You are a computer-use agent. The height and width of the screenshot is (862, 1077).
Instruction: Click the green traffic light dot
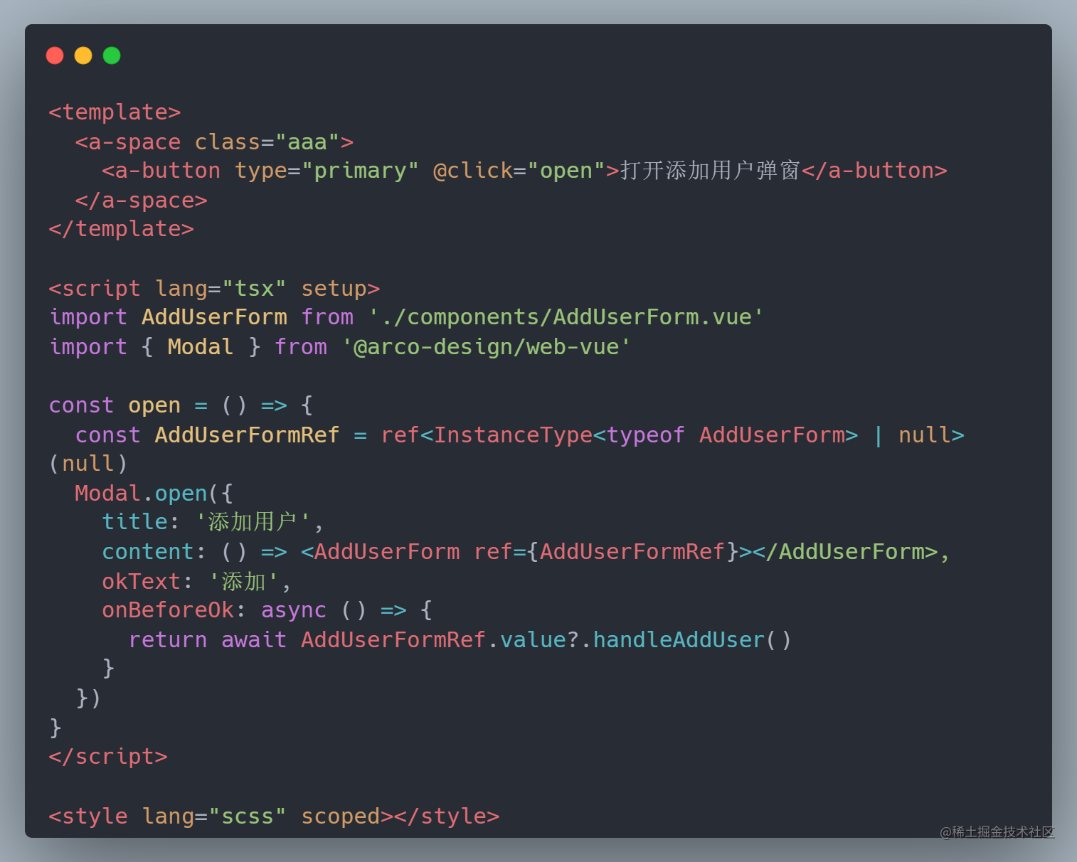pos(112,55)
